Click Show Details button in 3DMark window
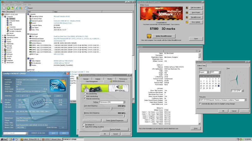This screenshot has height=141, width=252. (x=196, y=22)
